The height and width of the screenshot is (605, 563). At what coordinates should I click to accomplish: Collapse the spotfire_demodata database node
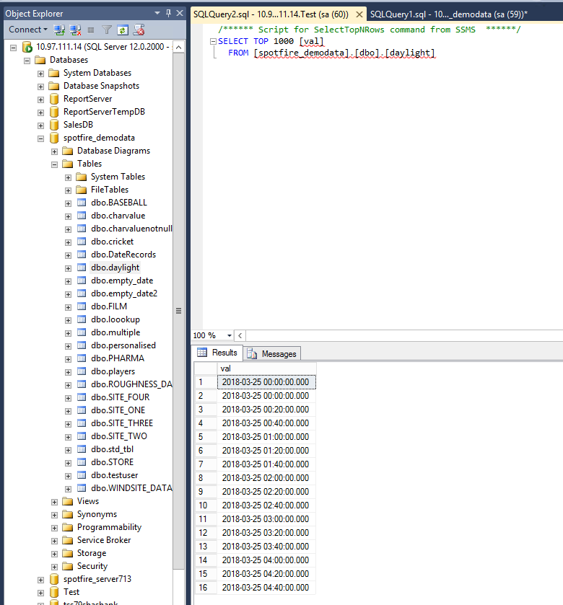[x=40, y=138]
